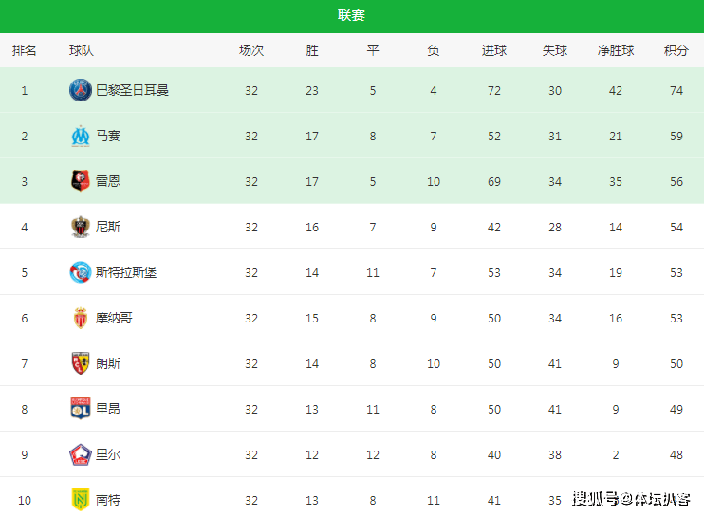Click the 进球 column header
Image resolution: width=704 pixels, height=515 pixels.
494,50
